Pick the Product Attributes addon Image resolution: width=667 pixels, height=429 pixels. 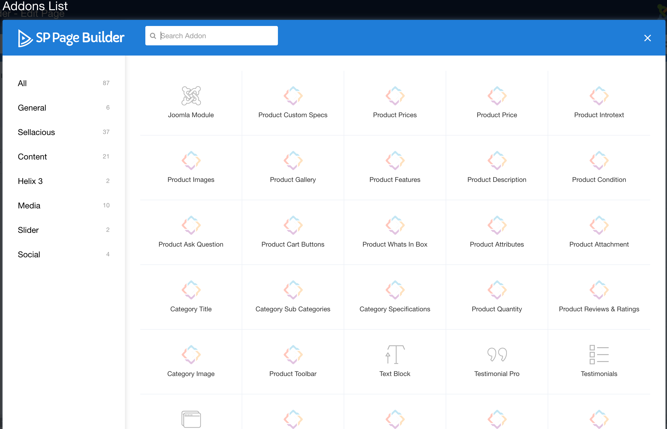[x=497, y=232]
